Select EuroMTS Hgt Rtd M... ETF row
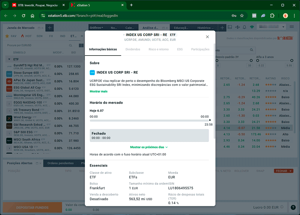Viewport: 300px width, 215px height. pos(44,66)
